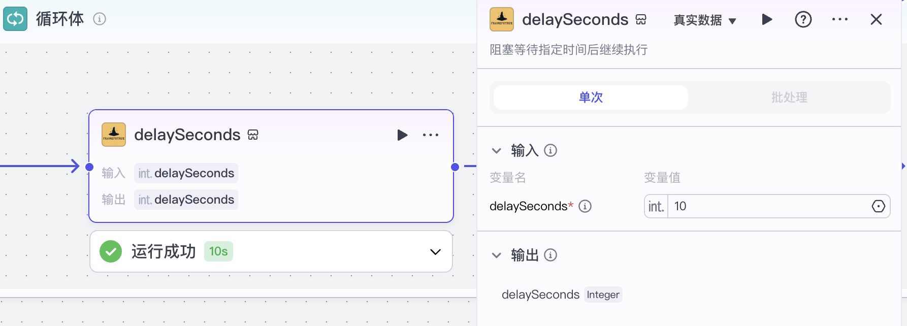Open the help question-mark icon in panel header
The width and height of the screenshot is (907, 326).
(x=803, y=19)
